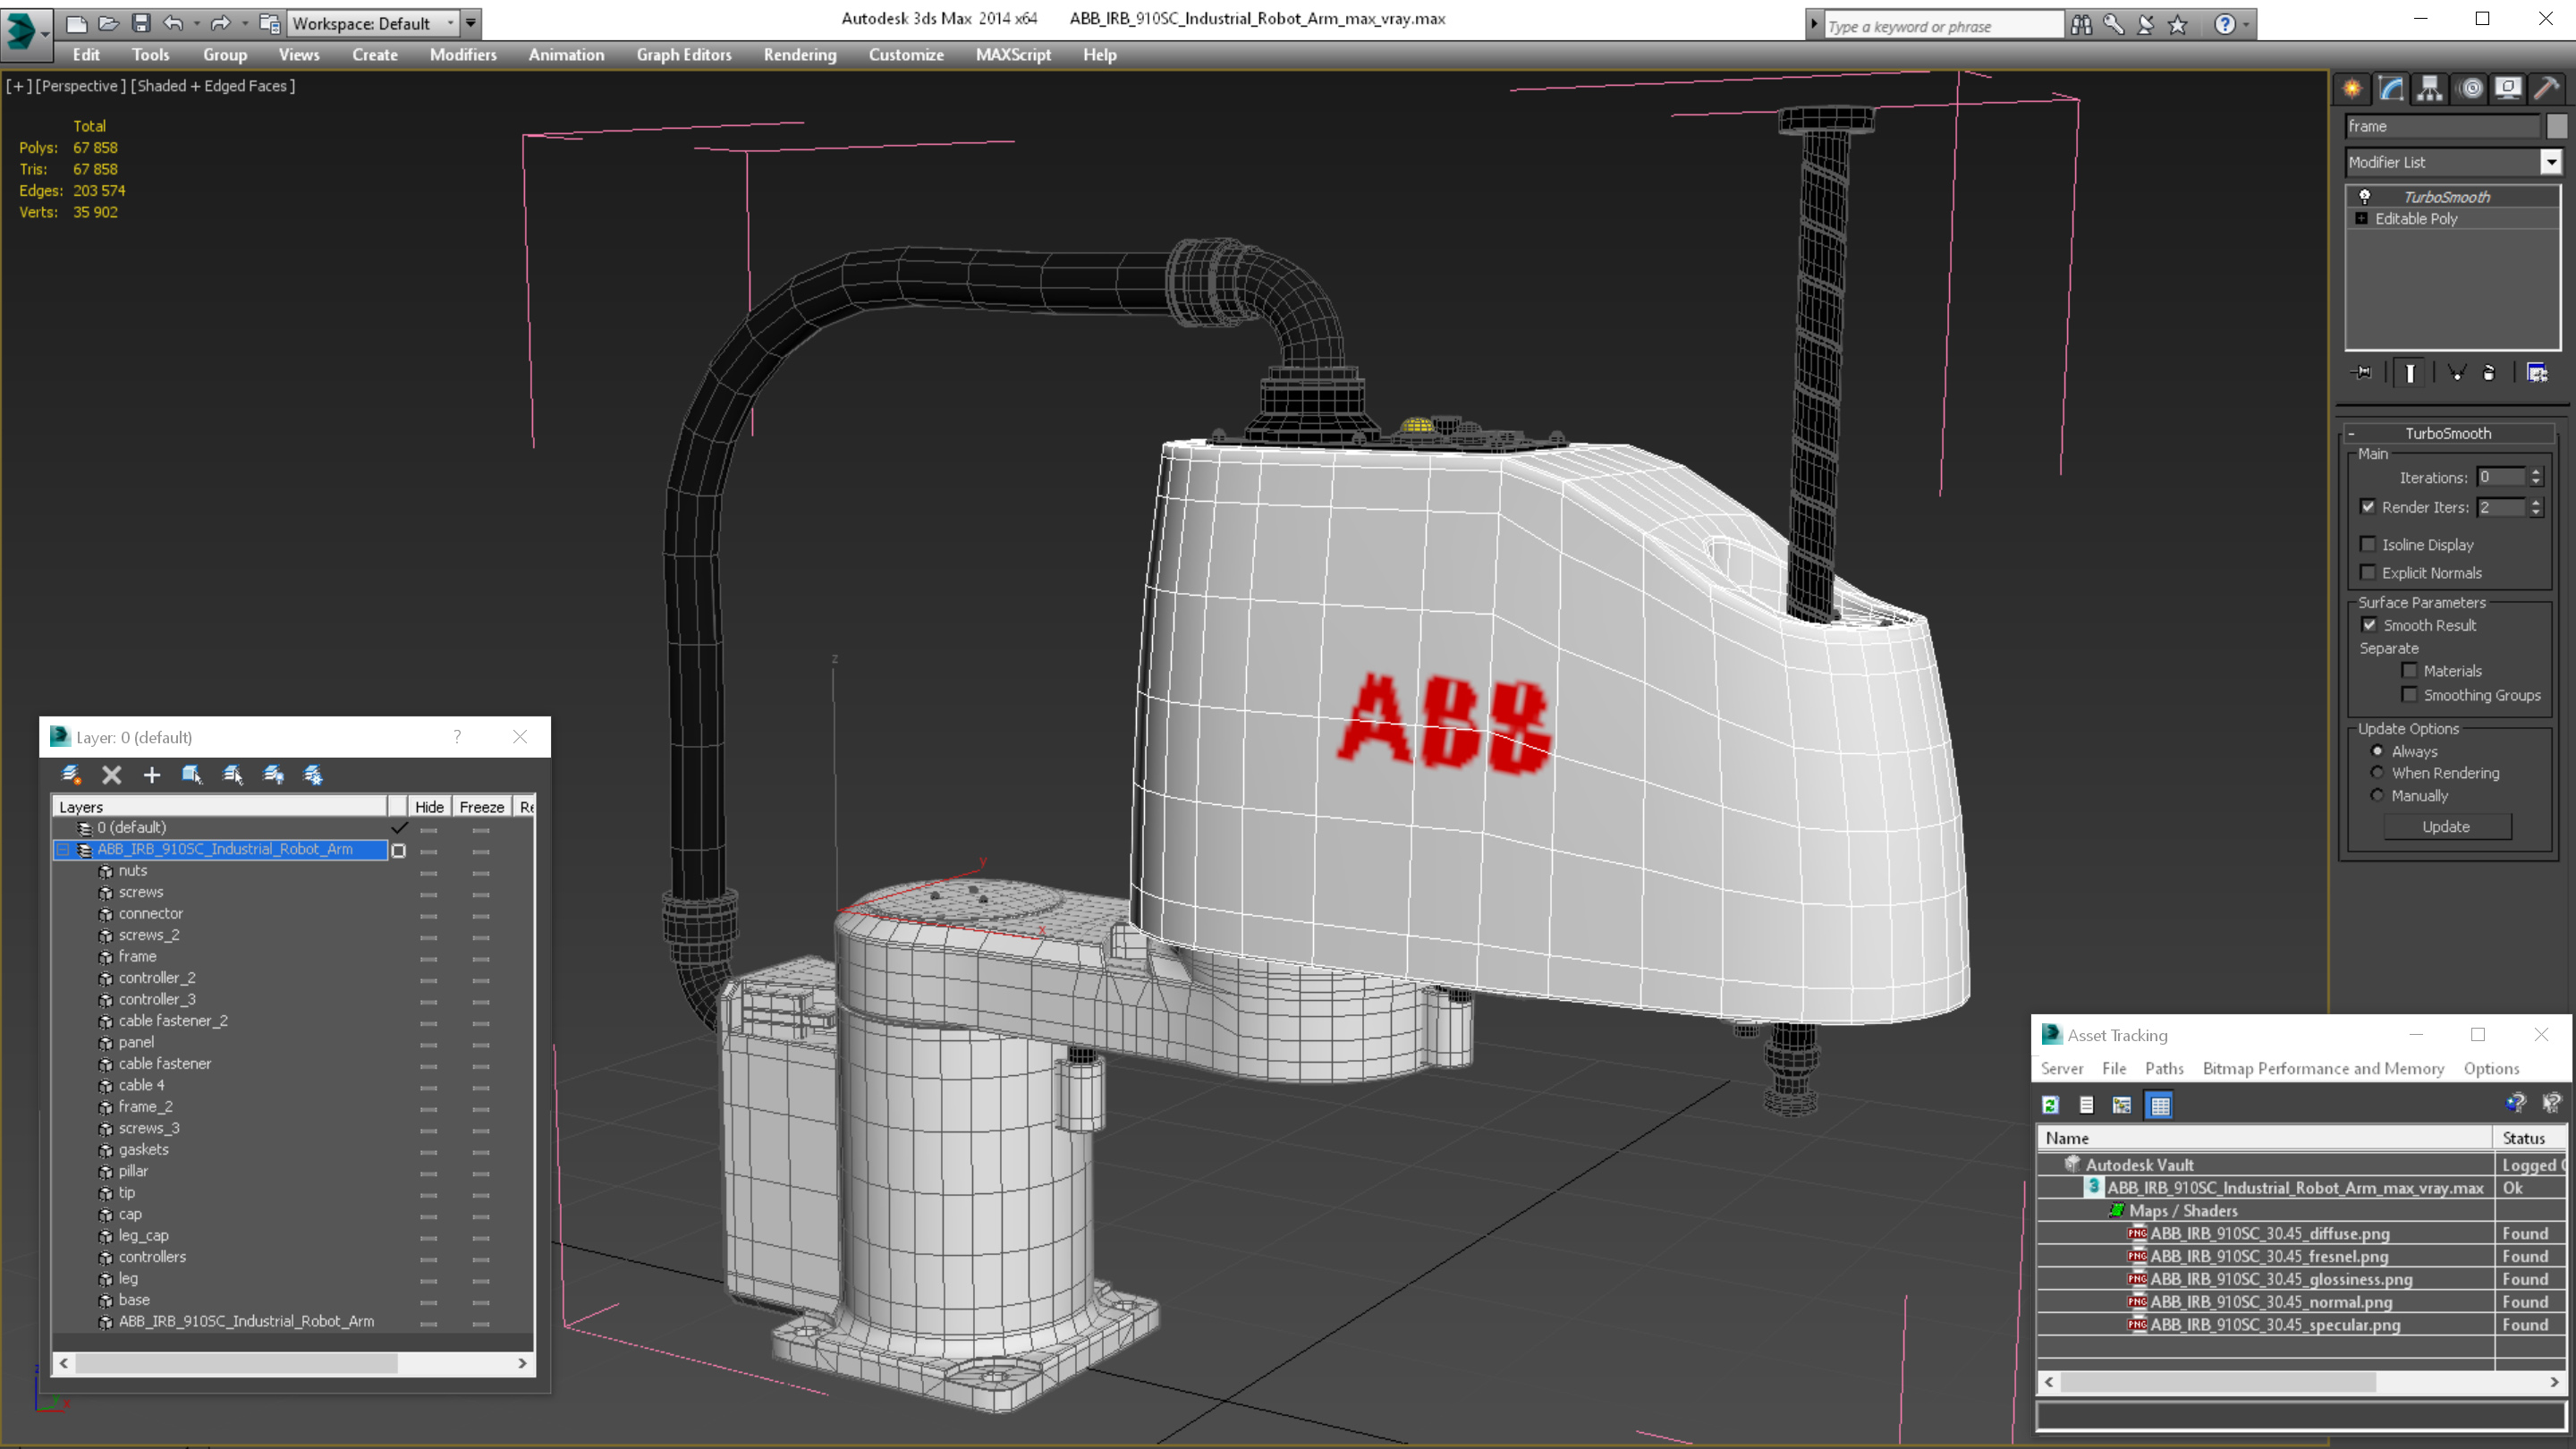Open the Create command panel tab

[x=2353, y=89]
